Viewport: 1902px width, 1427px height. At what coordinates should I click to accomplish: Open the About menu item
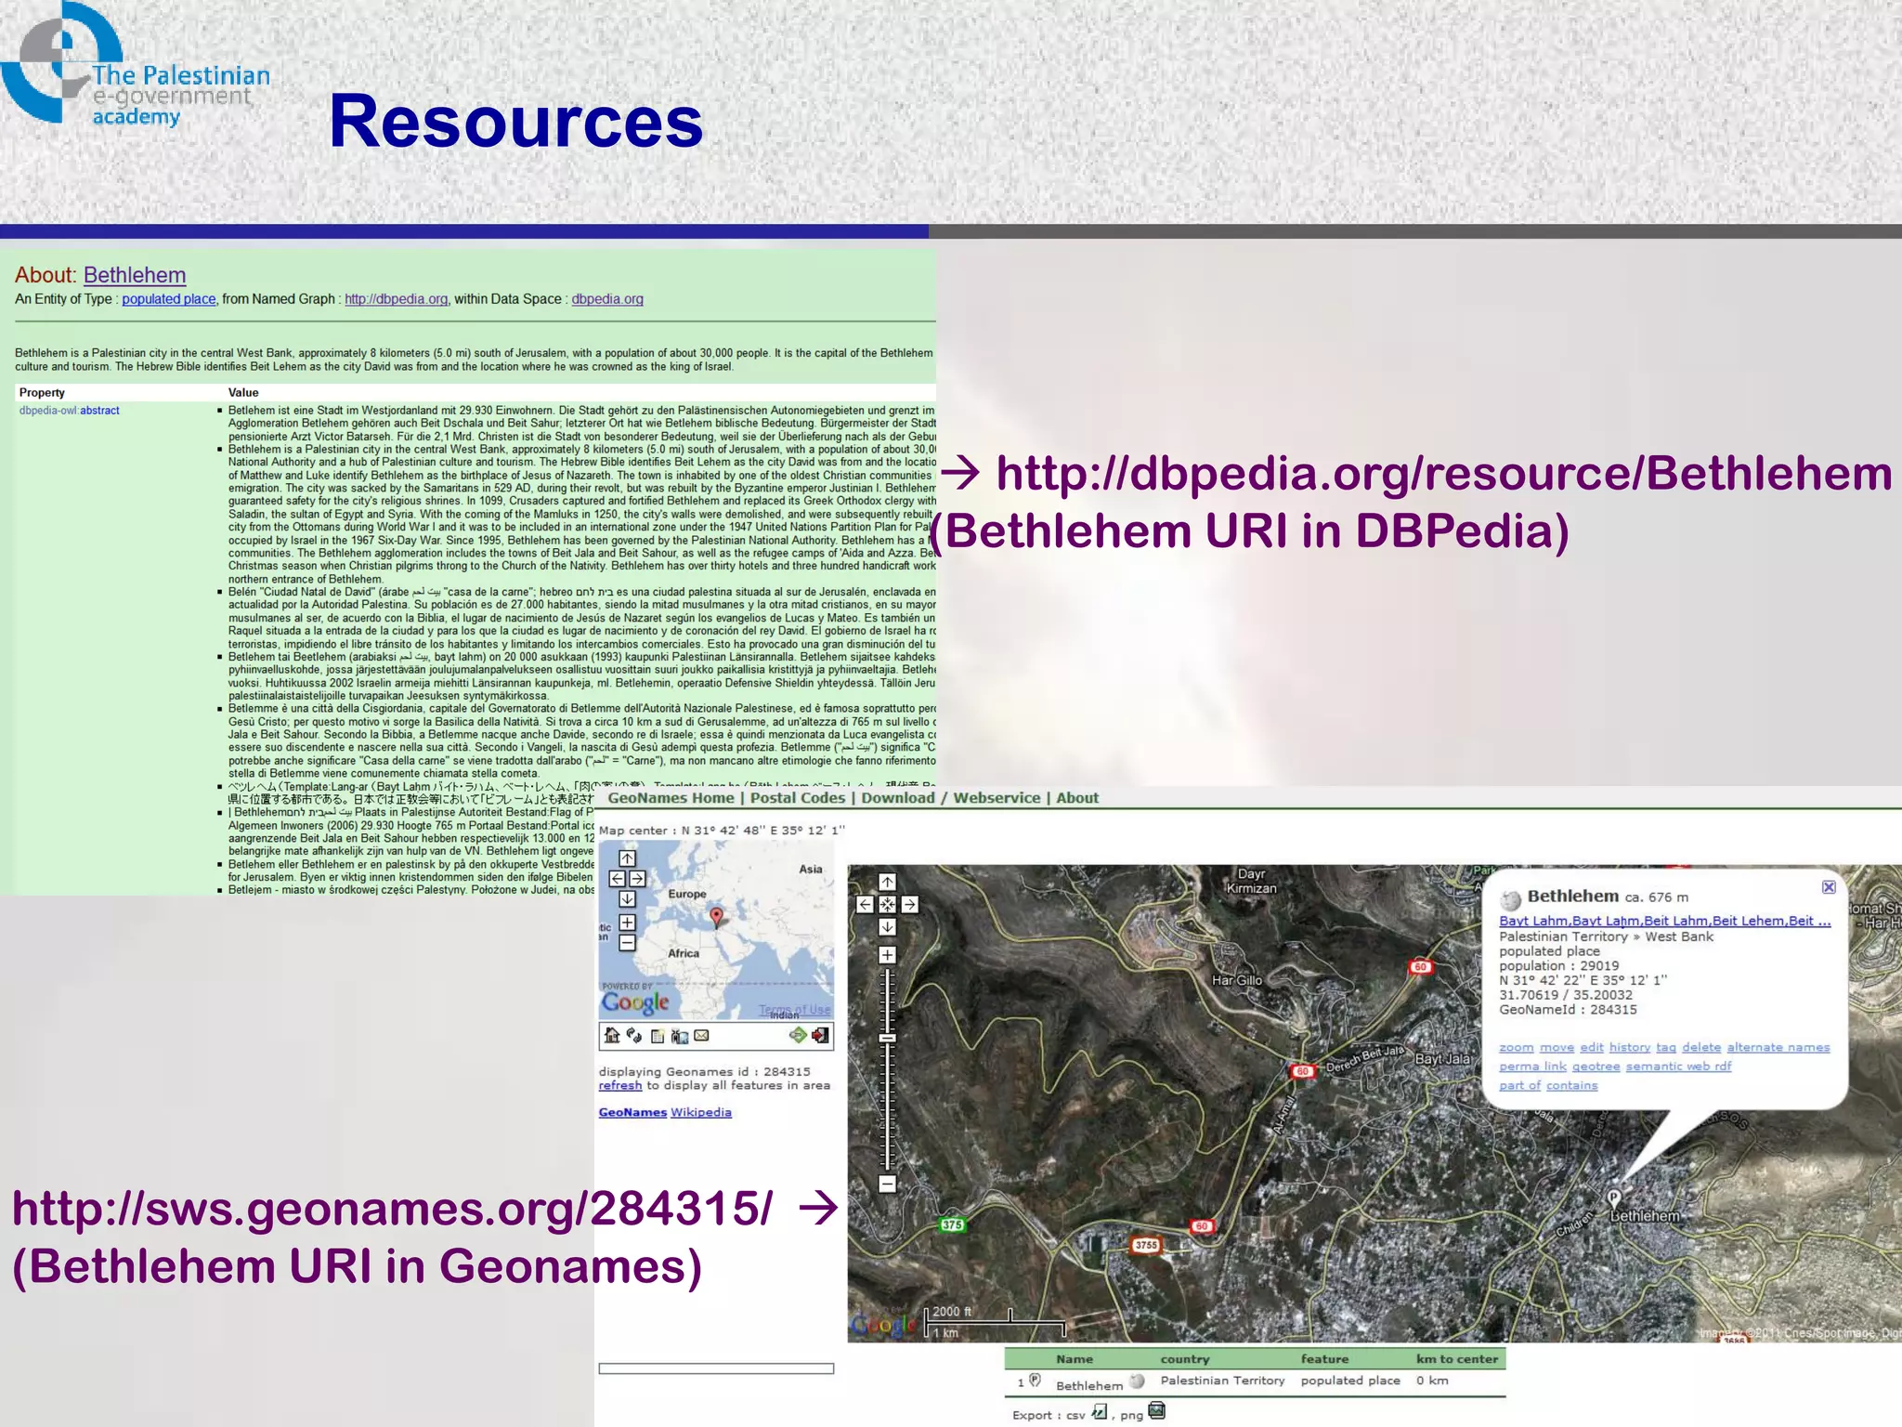pyautogui.click(x=1077, y=798)
